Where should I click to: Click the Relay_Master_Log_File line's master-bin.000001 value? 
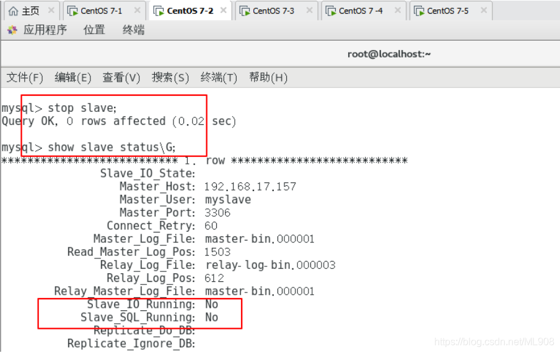[x=260, y=291]
